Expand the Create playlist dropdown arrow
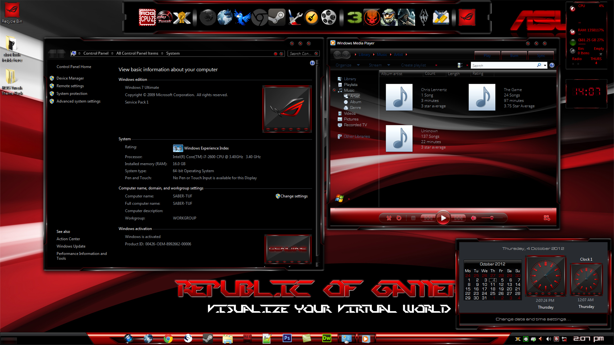 pyautogui.click(x=436, y=65)
